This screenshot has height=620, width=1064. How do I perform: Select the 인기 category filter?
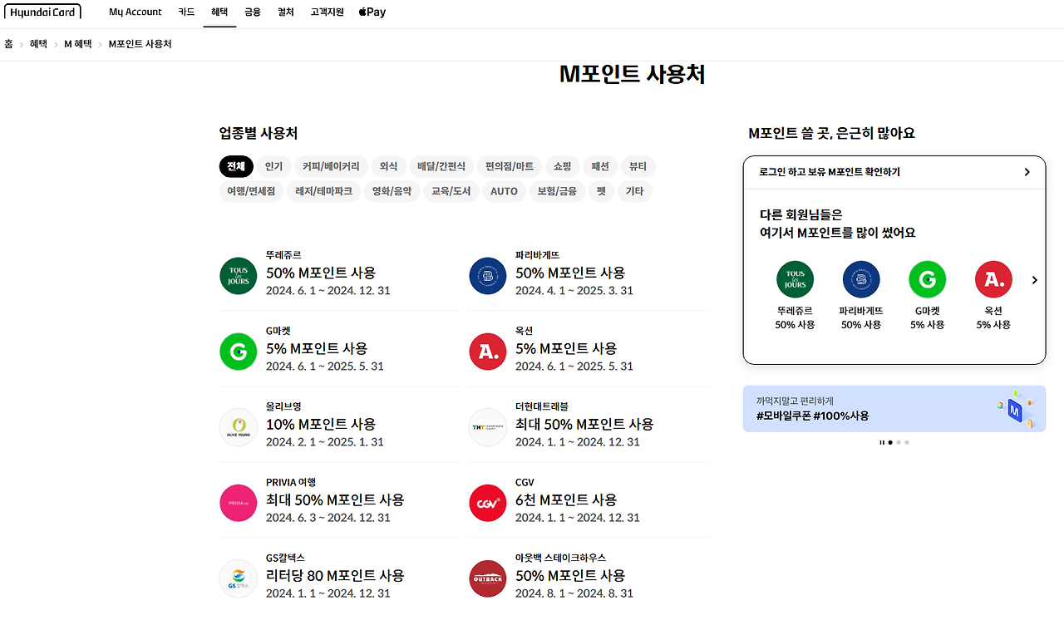click(273, 166)
